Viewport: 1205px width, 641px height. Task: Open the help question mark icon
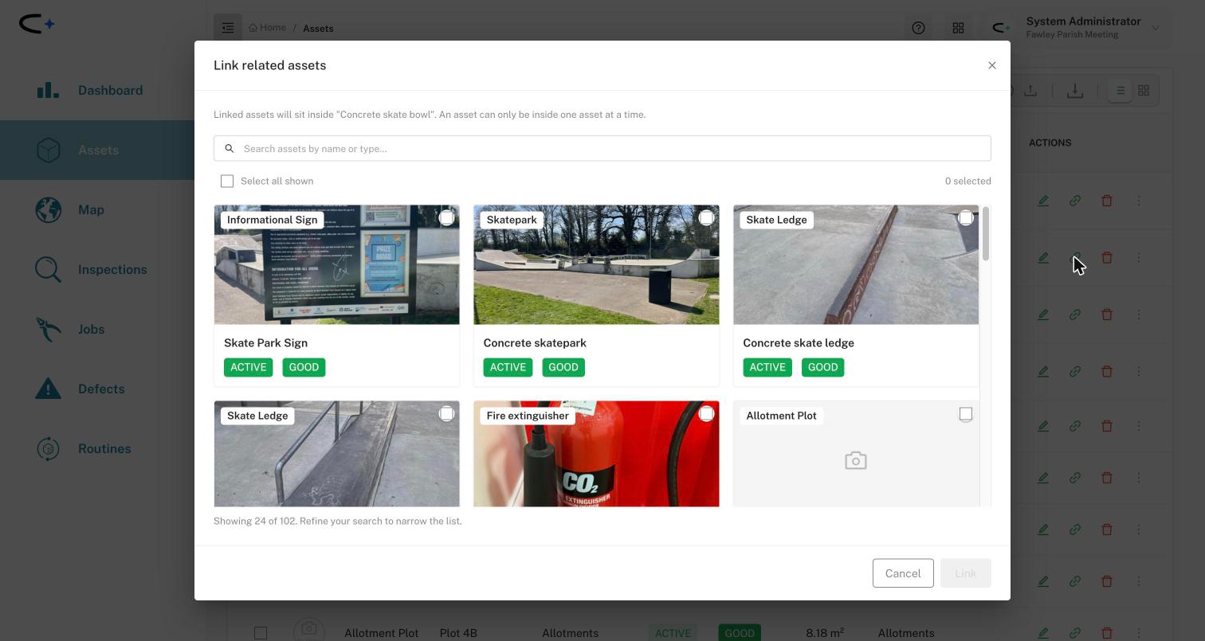click(919, 28)
